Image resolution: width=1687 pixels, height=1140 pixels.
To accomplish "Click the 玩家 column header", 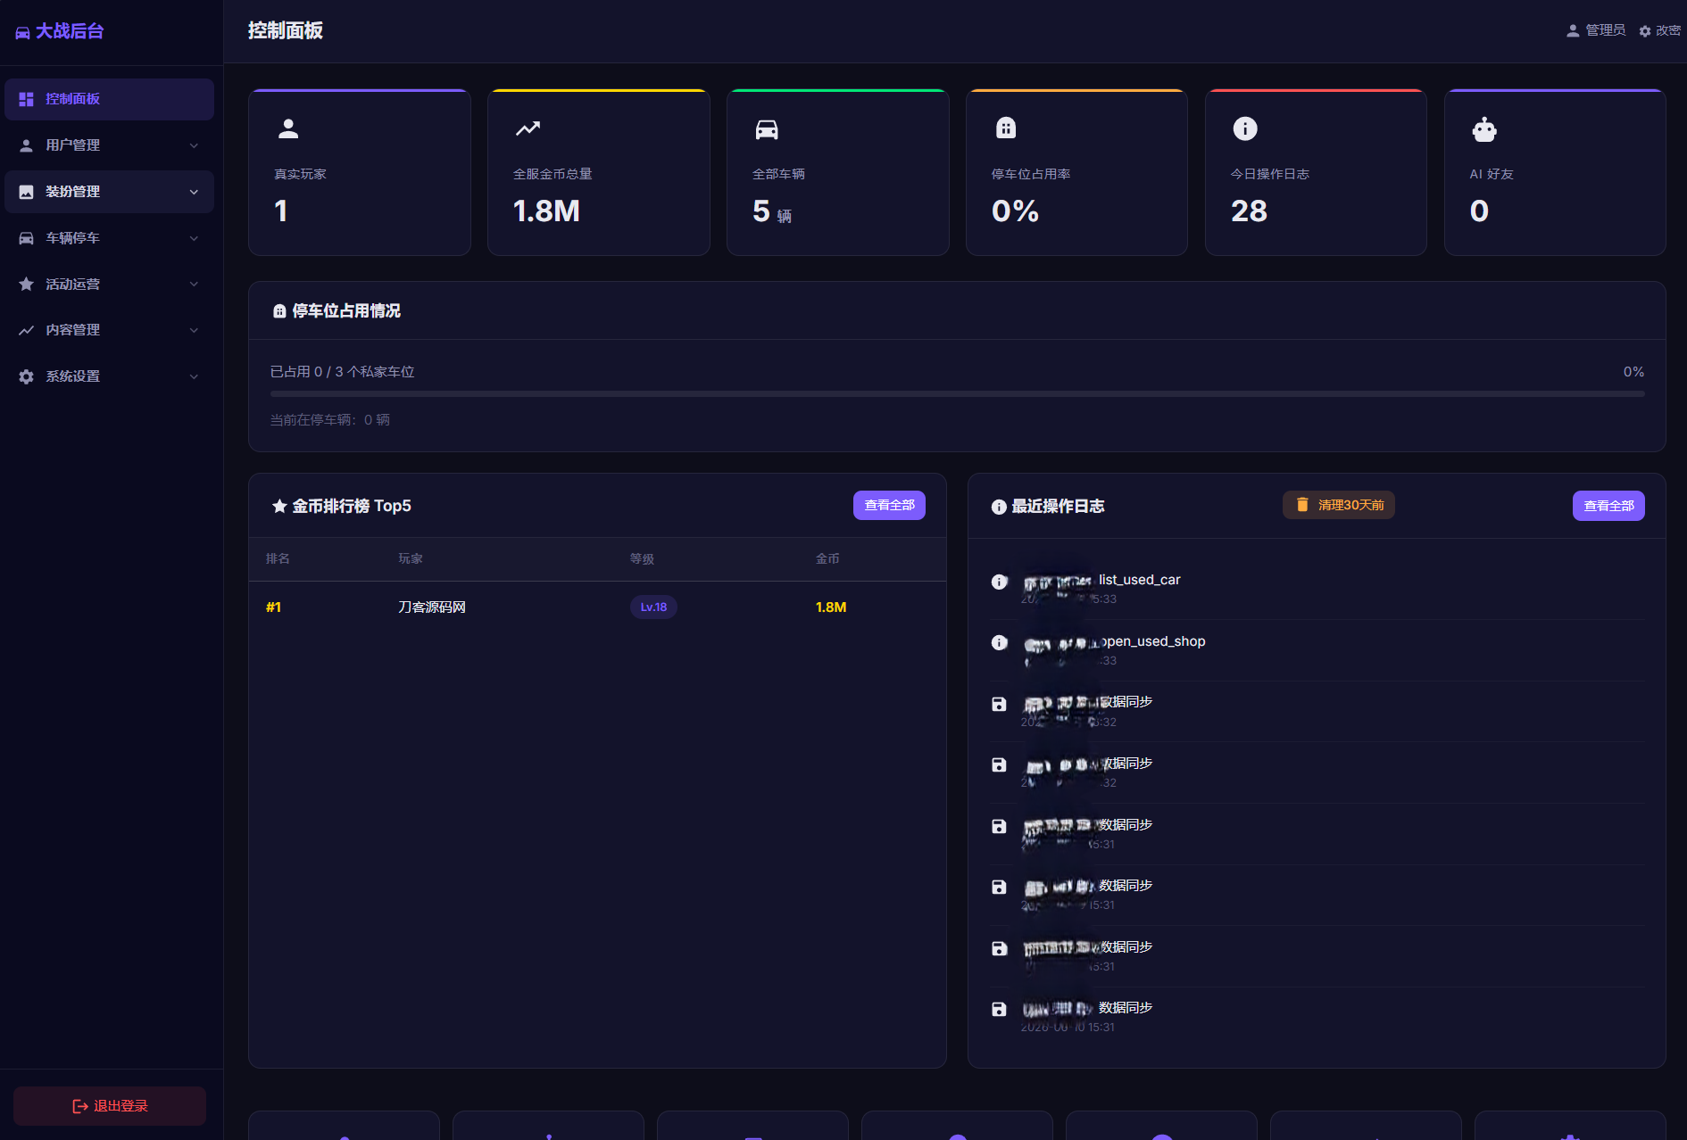I will [x=411, y=559].
